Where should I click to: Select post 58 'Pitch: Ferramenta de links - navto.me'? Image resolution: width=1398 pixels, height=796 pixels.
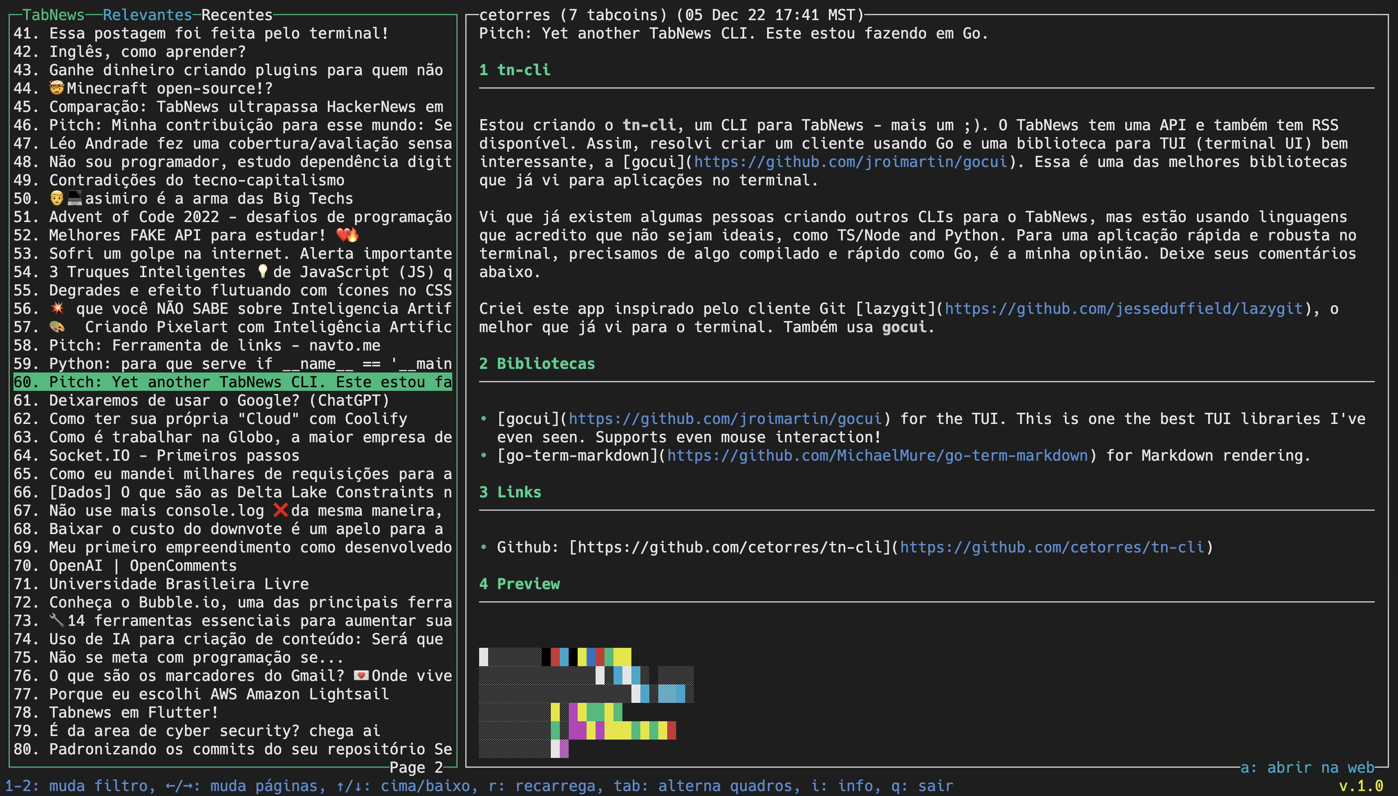coord(232,346)
